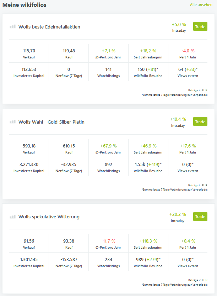Screen dimensions: 217x296
Task: Open the Wolfs spekulative Witterung title
Action: 49,217
